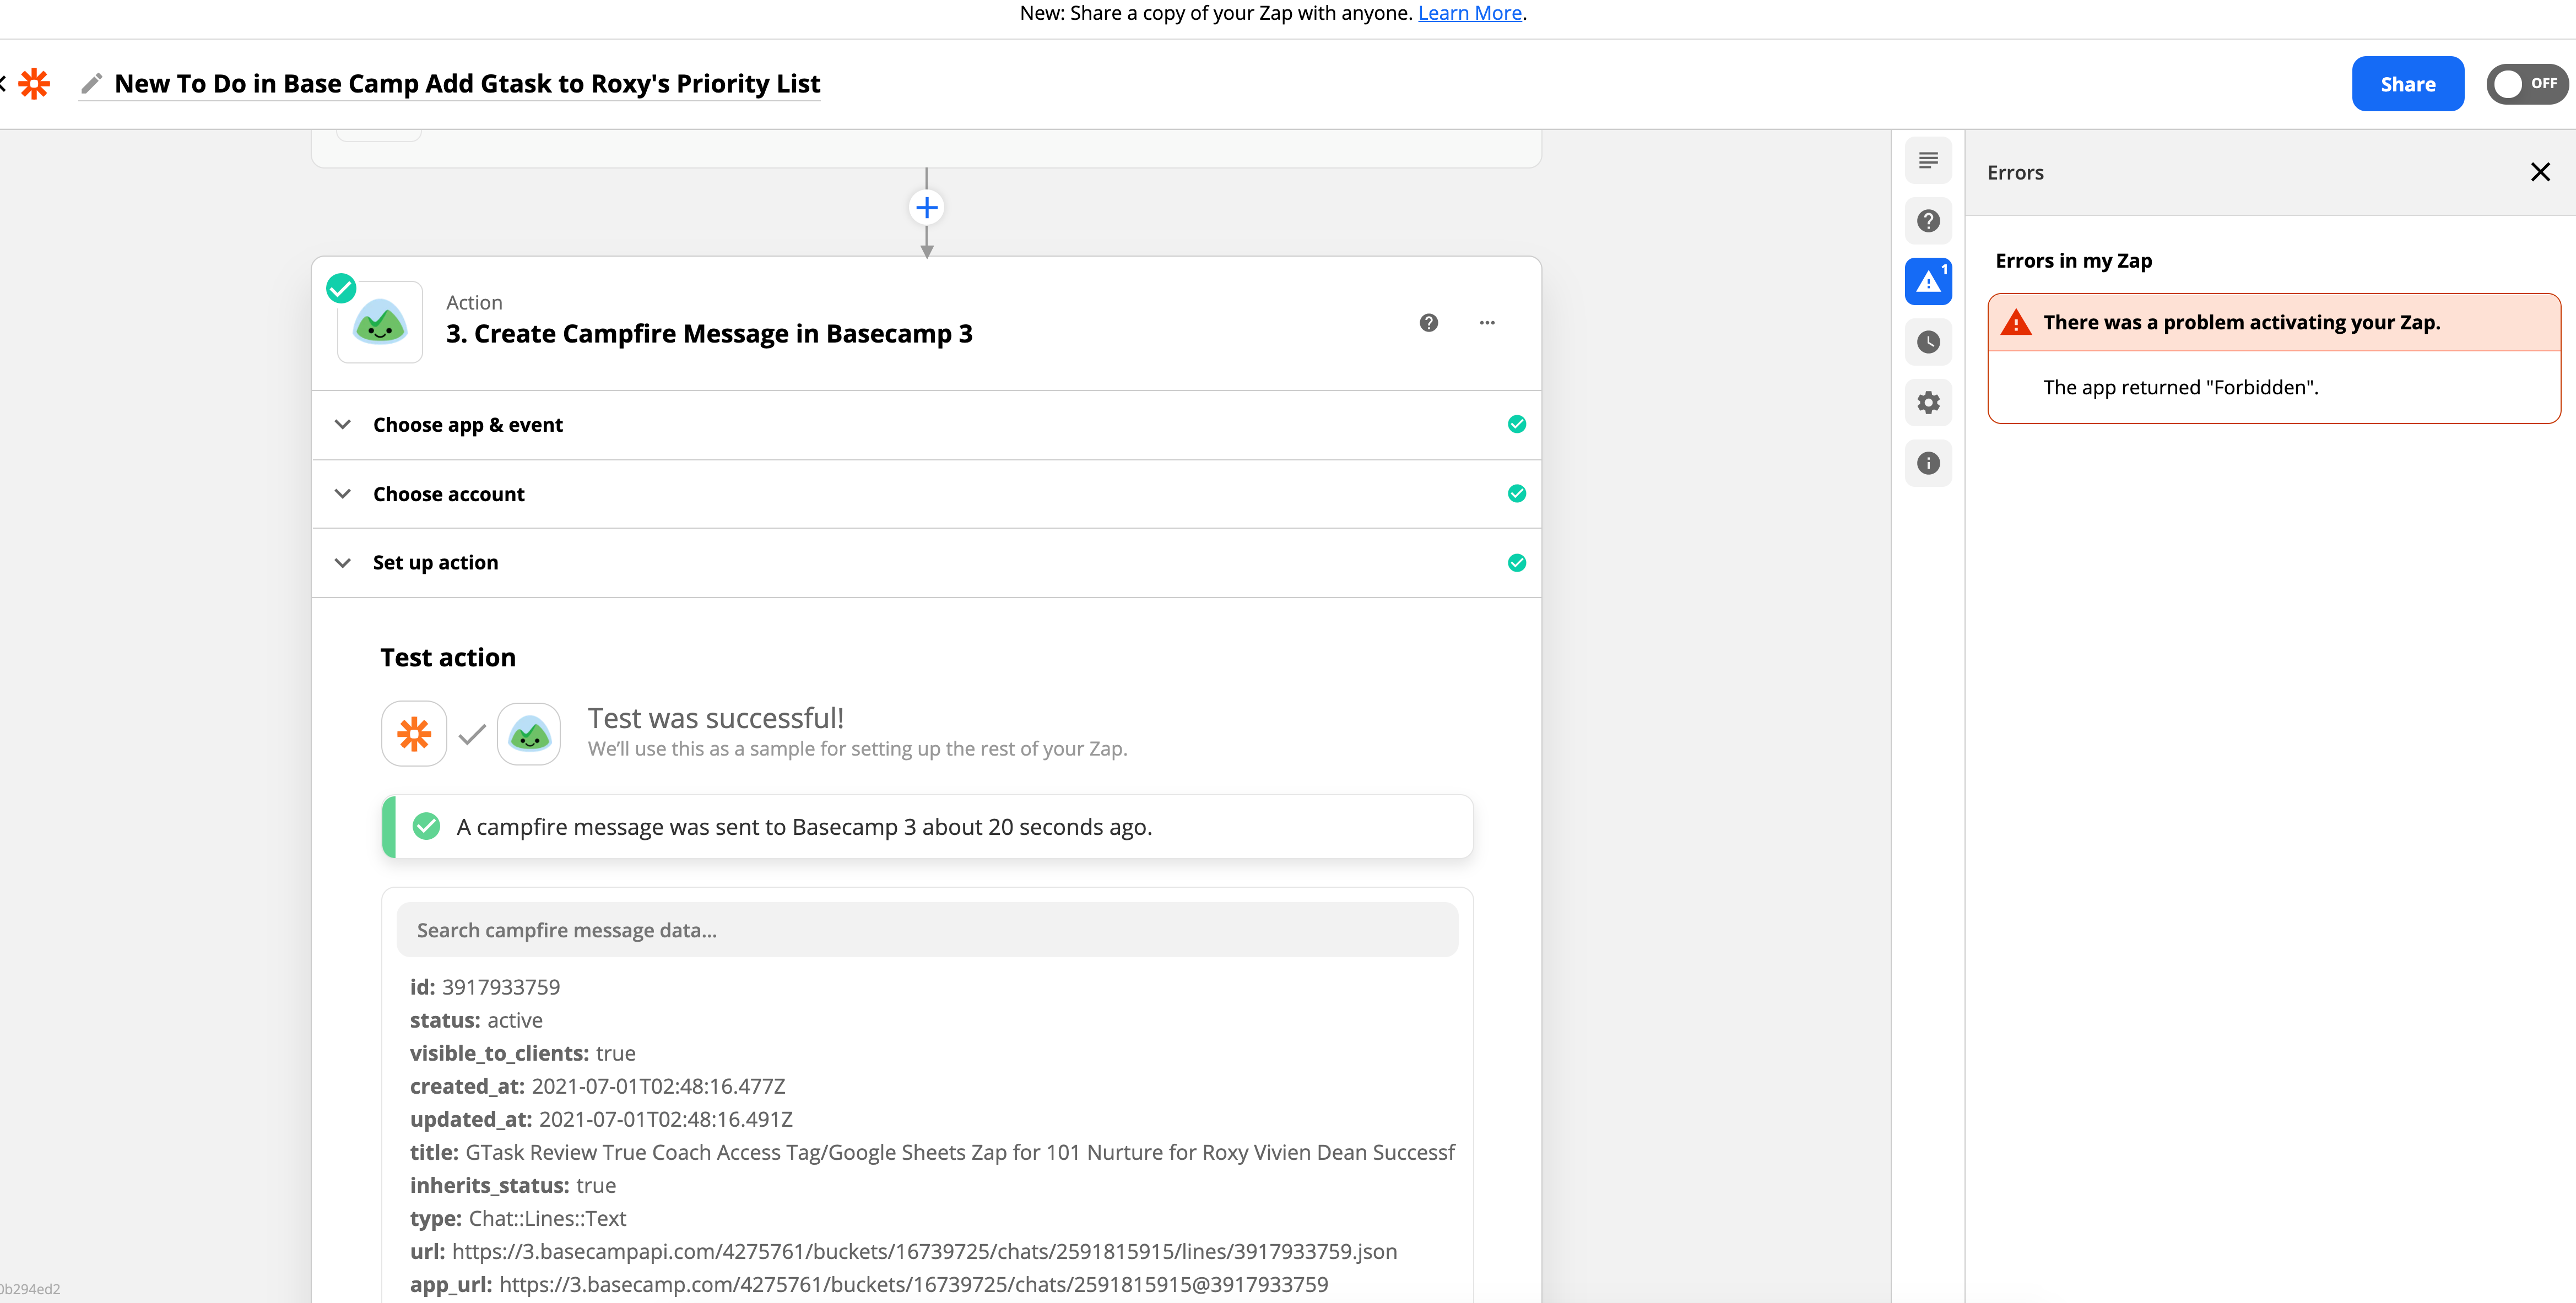Click the 'title: GTask Review True Coach' row
This screenshot has width=2576, height=1303.
point(932,1152)
